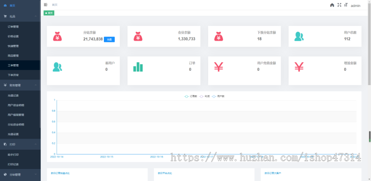This screenshot has width=371, height=181.
Task: Open 下单异常 in the sidebar
Action: 20,75
